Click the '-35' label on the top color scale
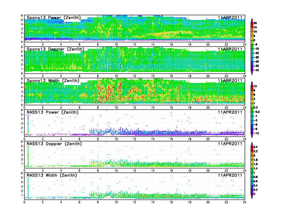Screen dimensions: 281x217 point(256,66)
